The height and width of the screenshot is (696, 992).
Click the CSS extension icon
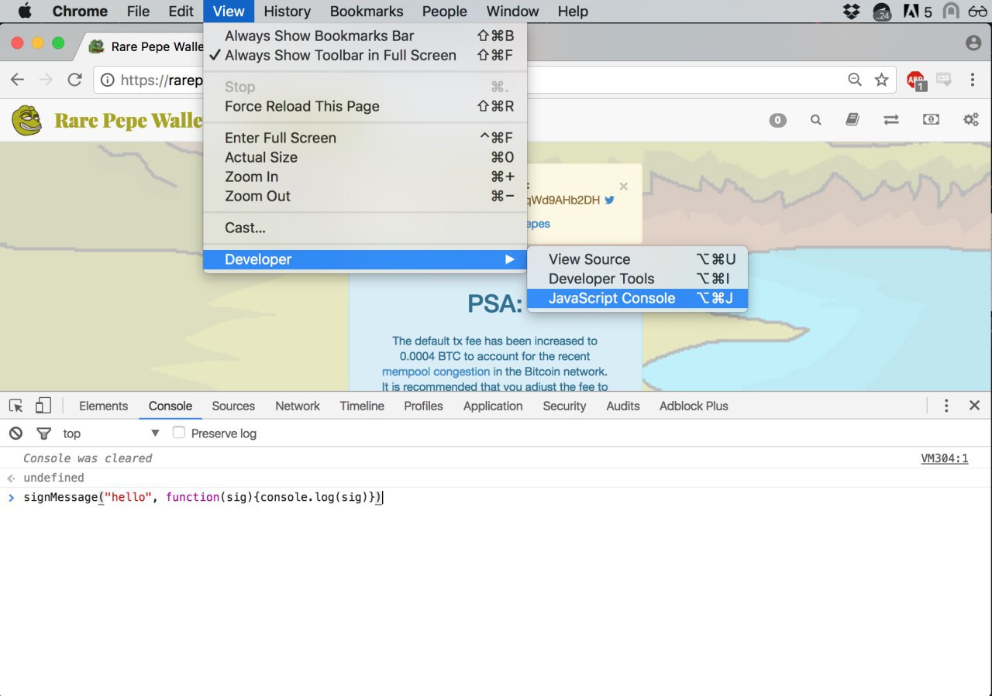pyautogui.click(x=943, y=79)
